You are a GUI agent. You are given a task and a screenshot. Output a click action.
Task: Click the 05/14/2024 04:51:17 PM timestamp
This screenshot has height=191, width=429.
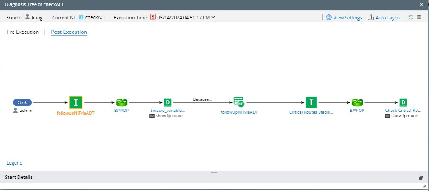click(x=183, y=18)
